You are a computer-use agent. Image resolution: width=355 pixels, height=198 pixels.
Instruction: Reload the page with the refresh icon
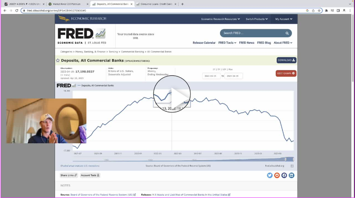[17, 11]
